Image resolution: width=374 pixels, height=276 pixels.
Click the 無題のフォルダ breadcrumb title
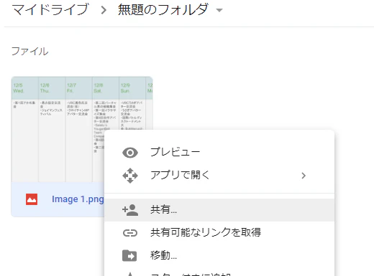click(163, 9)
